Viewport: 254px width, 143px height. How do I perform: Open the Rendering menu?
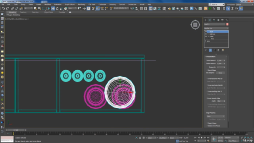[81, 4]
